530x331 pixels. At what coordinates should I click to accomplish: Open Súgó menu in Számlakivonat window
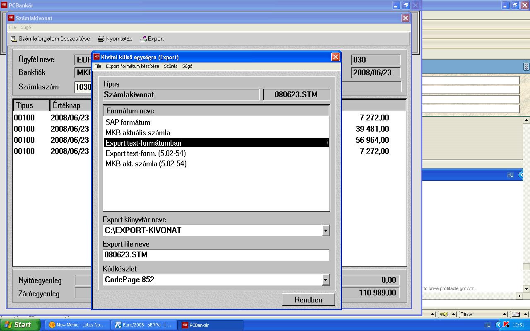pos(26,27)
